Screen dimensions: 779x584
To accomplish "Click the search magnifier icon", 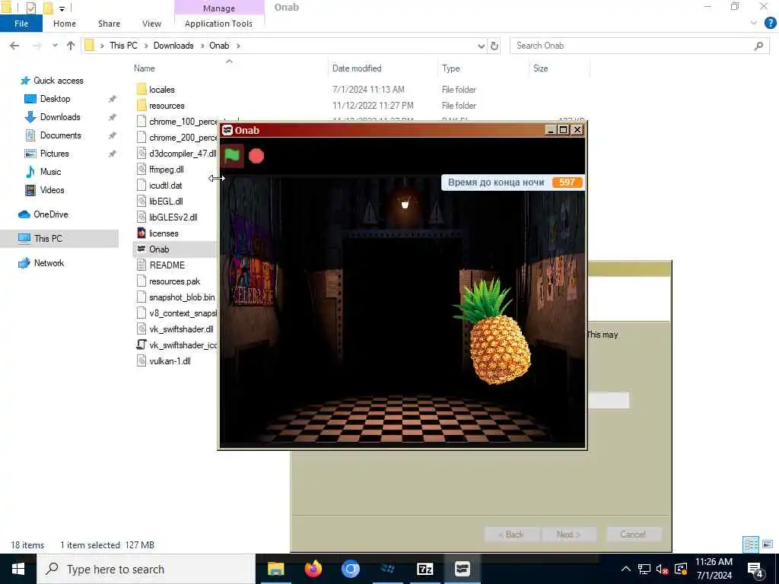I will [758, 46].
